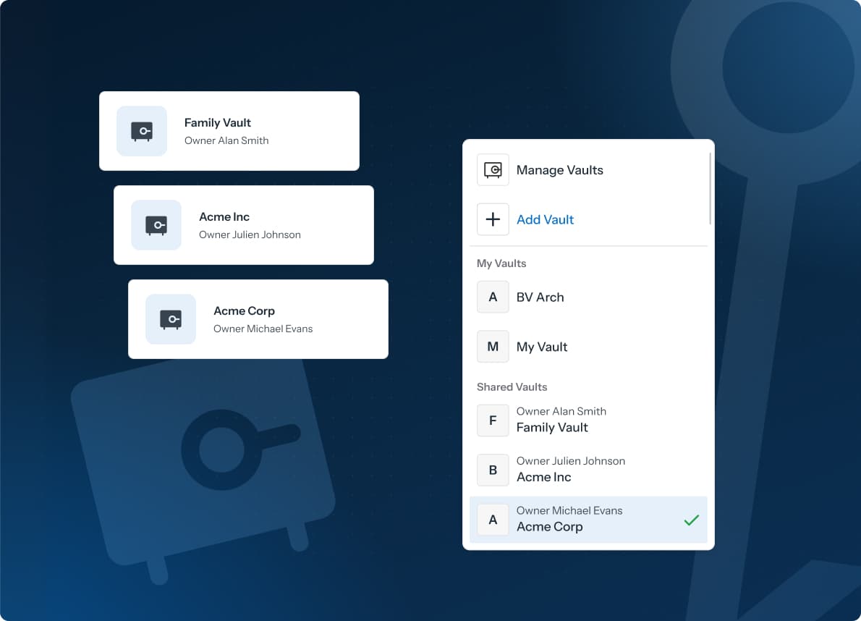Open Manage Vaults from the menu
The image size is (861, 621).
point(559,170)
